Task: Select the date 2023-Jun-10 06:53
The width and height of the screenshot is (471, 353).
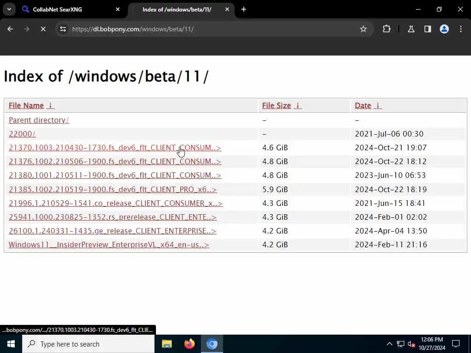Action: [x=390, y=175]
